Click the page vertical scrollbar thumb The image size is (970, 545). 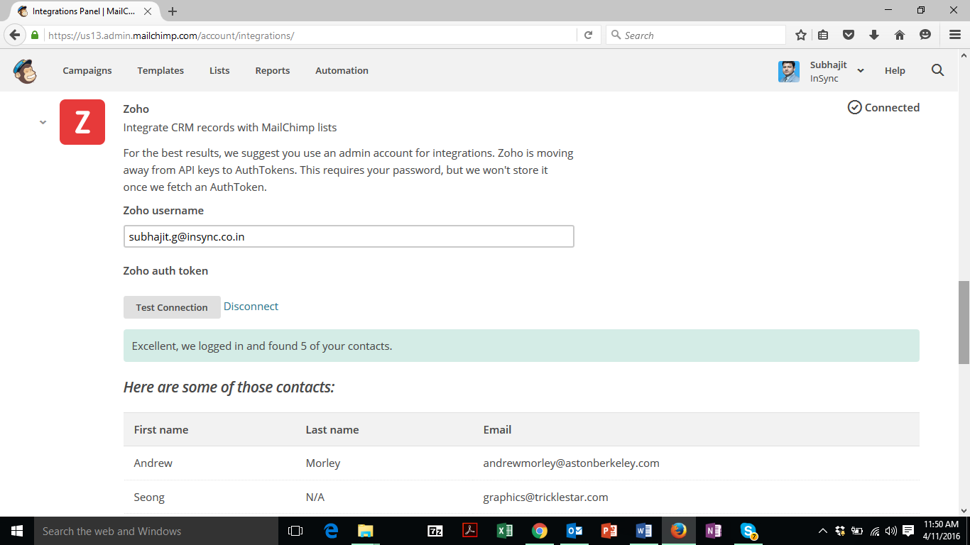(x=964, y=322)
